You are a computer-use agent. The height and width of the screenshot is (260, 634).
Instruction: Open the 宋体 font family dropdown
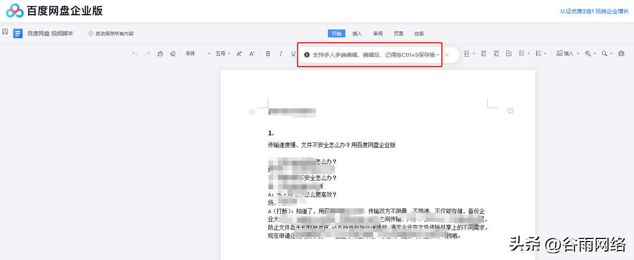pos(198,53)
